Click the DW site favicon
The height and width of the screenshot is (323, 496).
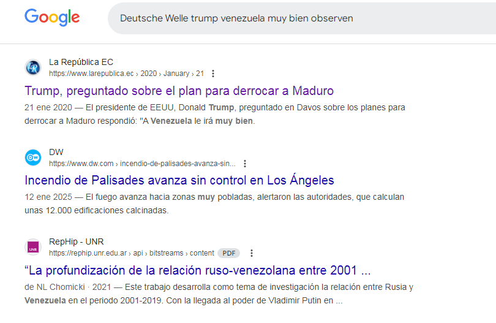click(33, 158)
